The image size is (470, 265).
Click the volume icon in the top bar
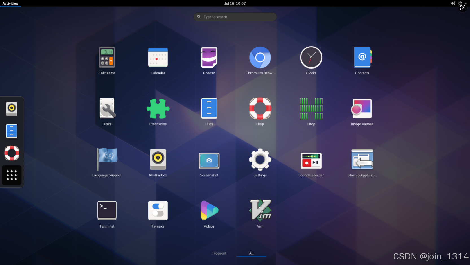click(x=453, y=3)
